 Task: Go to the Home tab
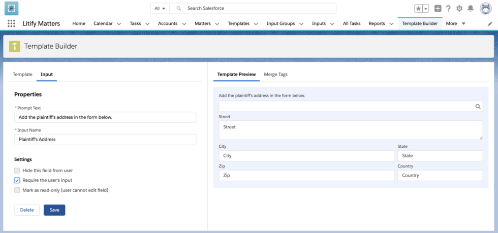coord(79,23)
